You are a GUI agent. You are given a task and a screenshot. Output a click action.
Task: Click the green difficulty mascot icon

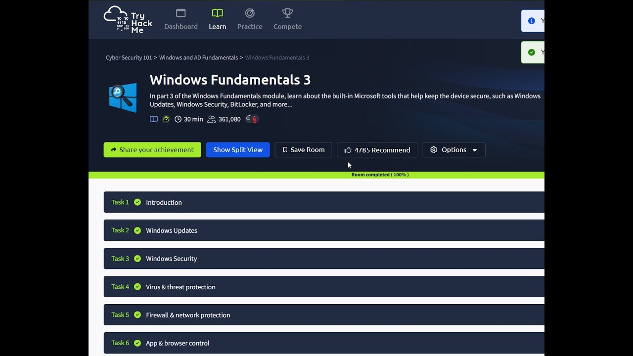pyautogui.click(x=166, y=119)
